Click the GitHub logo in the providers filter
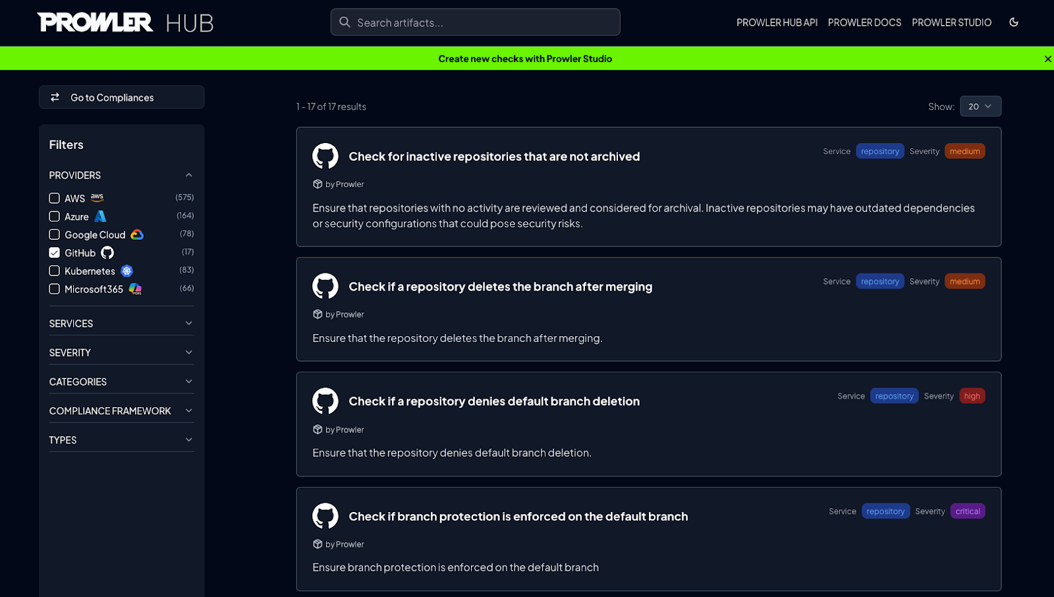 click(107, 253)
